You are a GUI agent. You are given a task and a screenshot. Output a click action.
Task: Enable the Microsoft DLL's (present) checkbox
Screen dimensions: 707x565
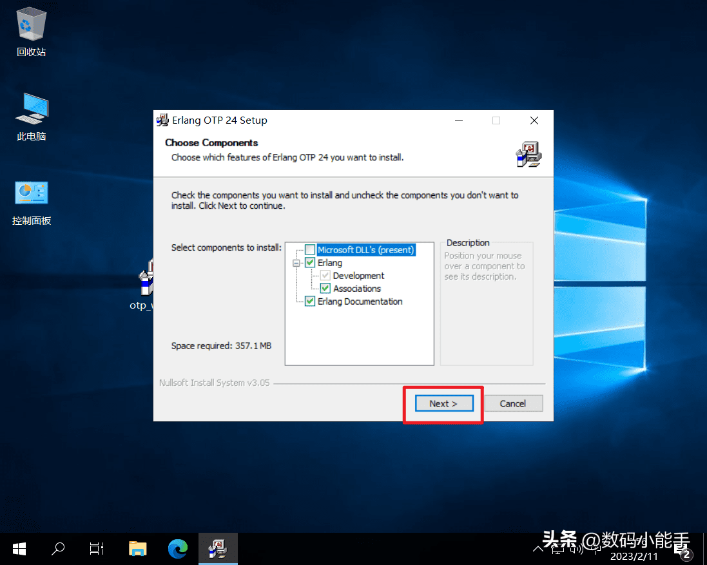point(311,250)
